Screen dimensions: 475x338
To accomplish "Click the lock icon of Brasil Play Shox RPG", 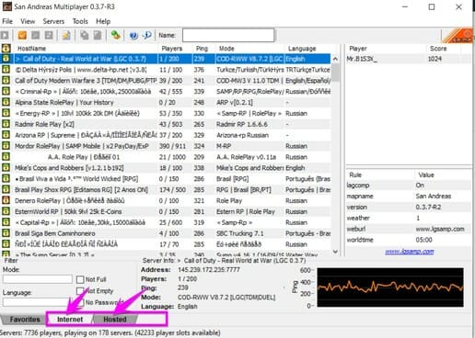I will click(6, 190).
